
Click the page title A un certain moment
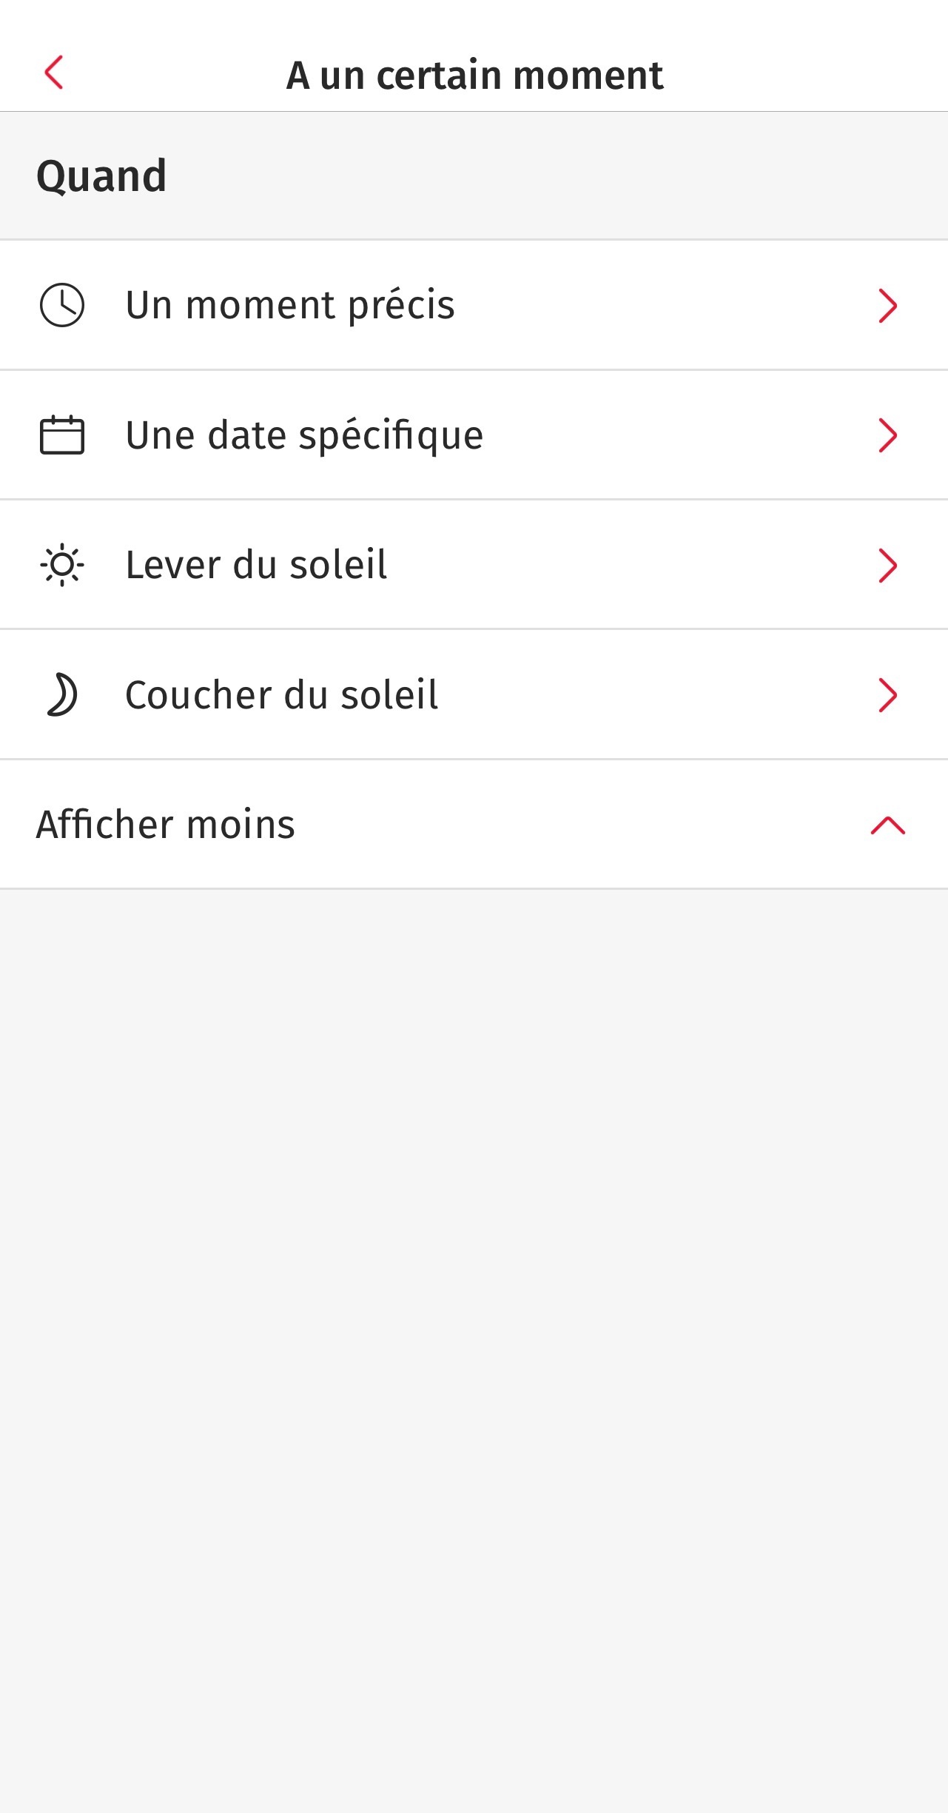point(474,76)
